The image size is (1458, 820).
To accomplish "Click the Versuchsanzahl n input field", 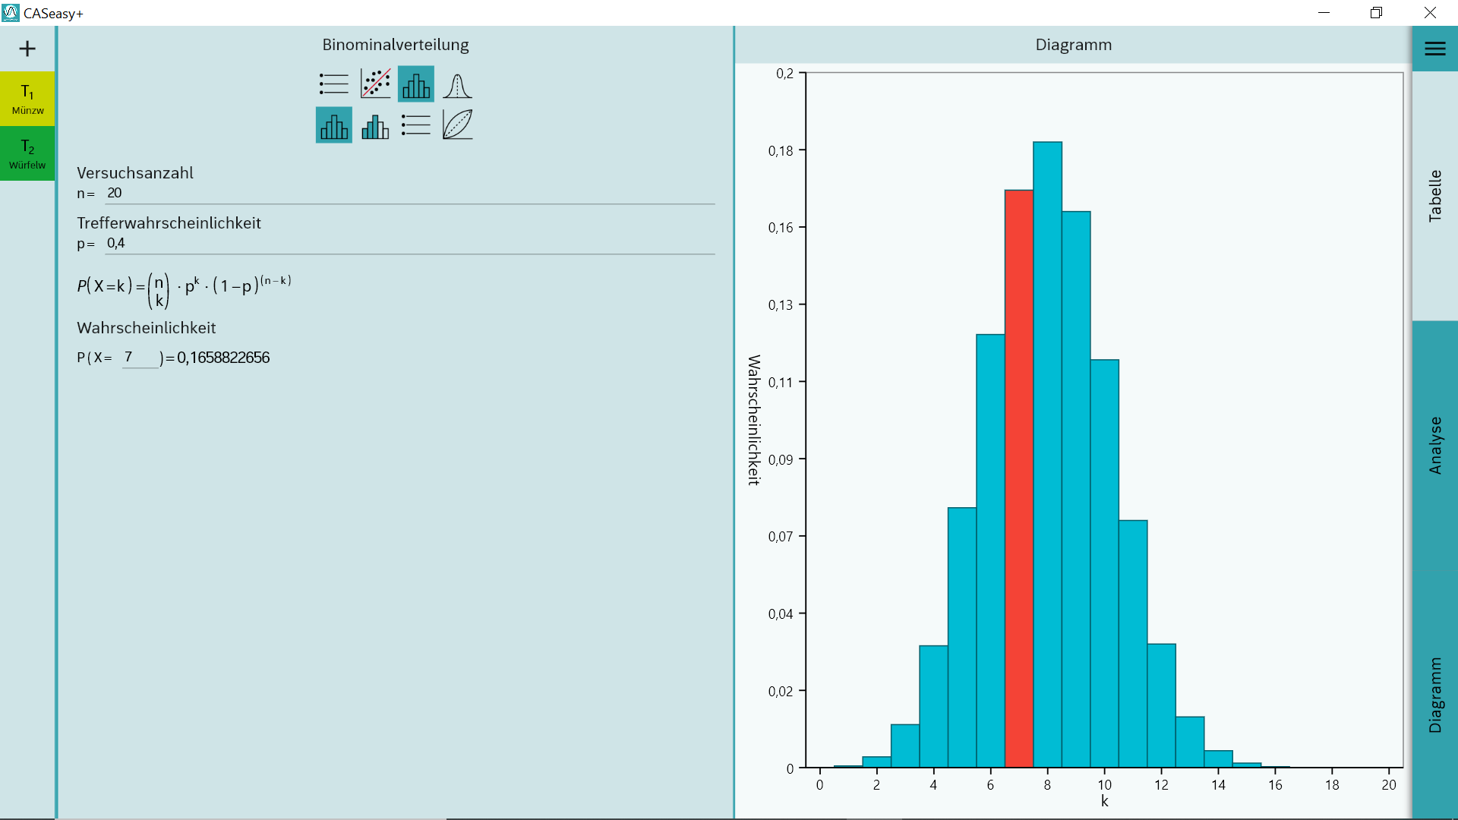I will tap(410, 194).
